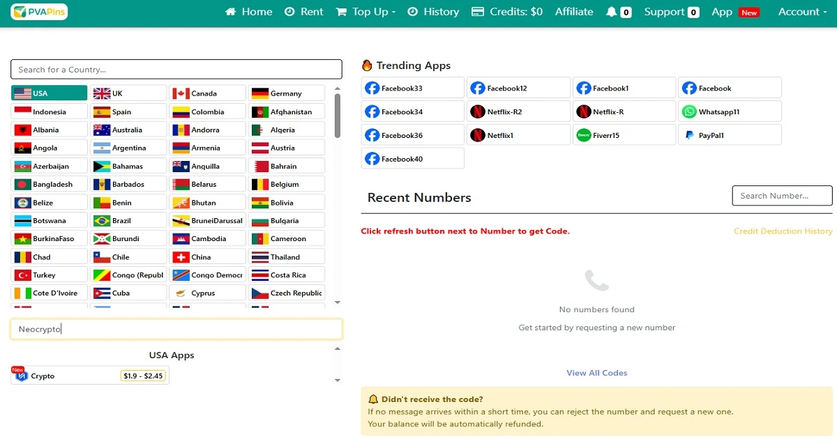Image resolution: width=837 pixels, height=439 pixels.
Task: Open the History menu item
Action: (x=433, y=12)
